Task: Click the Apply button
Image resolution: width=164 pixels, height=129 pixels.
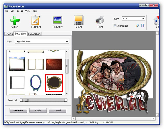Action: (38, 111)
